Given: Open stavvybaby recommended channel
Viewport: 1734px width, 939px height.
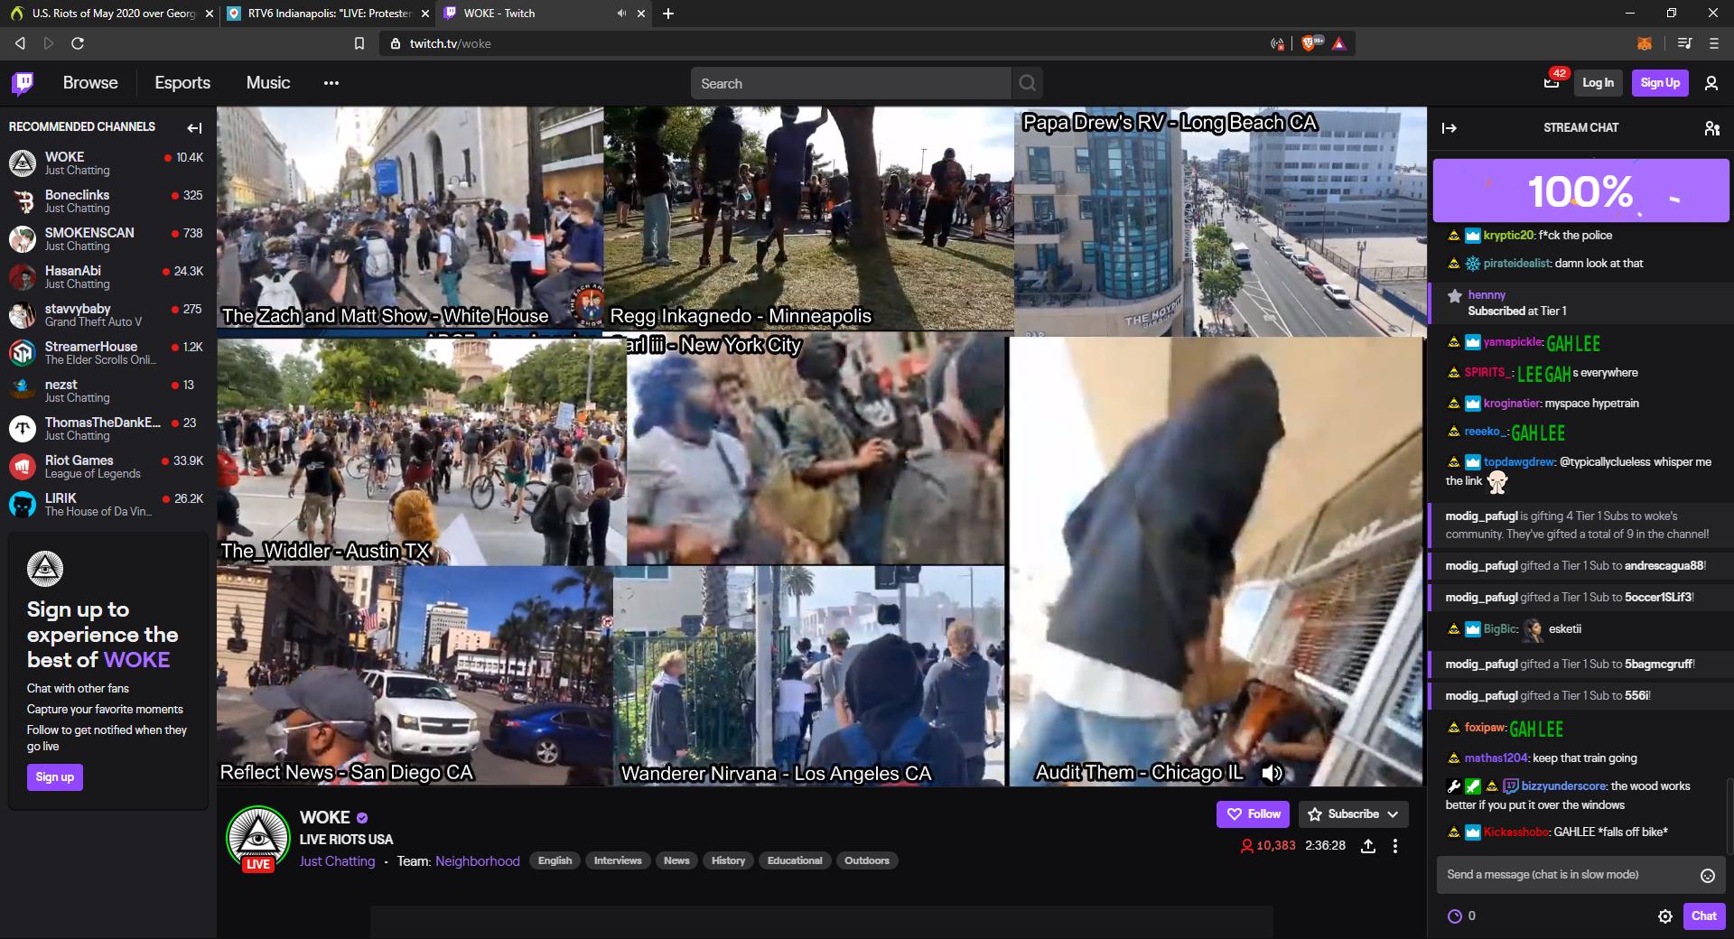Looking at the screenshot, I should pyautogui.click(x=107, y=315).
